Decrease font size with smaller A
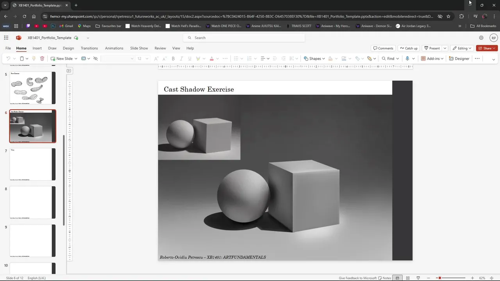Image resolution: width=500 pixels, height=281 pixels. [164, 59]
